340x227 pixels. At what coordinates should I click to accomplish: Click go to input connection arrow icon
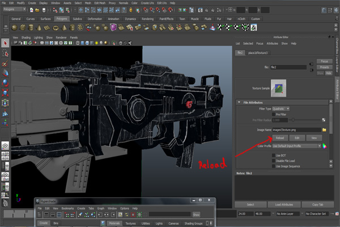[311, 64]
